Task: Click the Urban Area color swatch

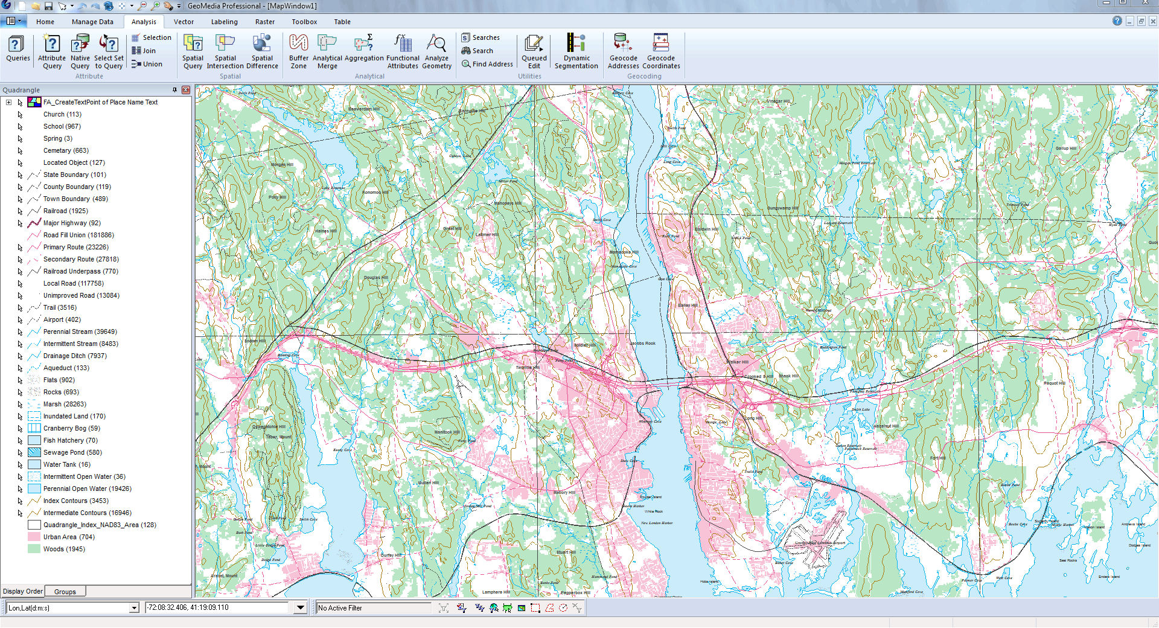Action: (34, 537)
